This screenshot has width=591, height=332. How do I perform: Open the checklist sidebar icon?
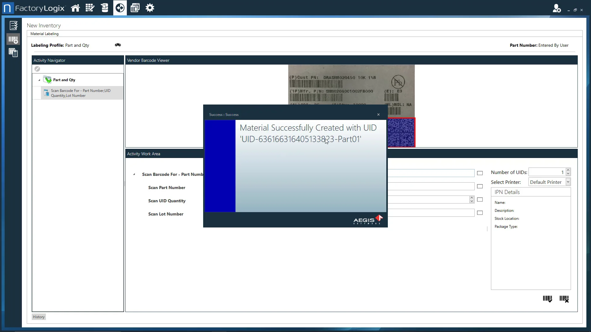[x=13, y=25]
